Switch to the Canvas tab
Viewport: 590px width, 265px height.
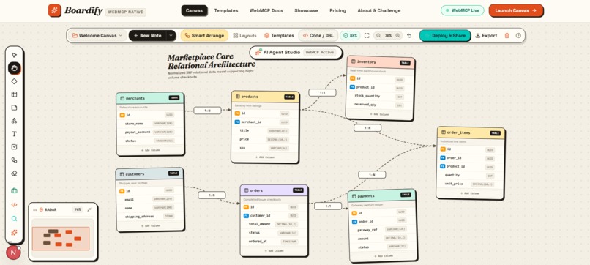coord(194,10)
